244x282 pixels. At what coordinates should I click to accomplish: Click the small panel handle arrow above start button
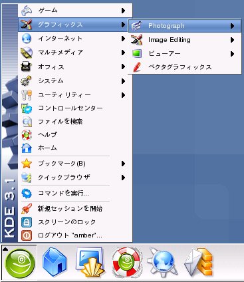pos(5,249)
